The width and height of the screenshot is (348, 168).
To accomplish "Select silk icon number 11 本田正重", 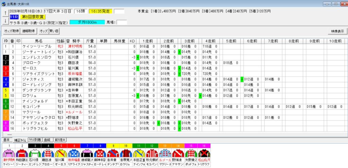I will click(x=139, y=153).
